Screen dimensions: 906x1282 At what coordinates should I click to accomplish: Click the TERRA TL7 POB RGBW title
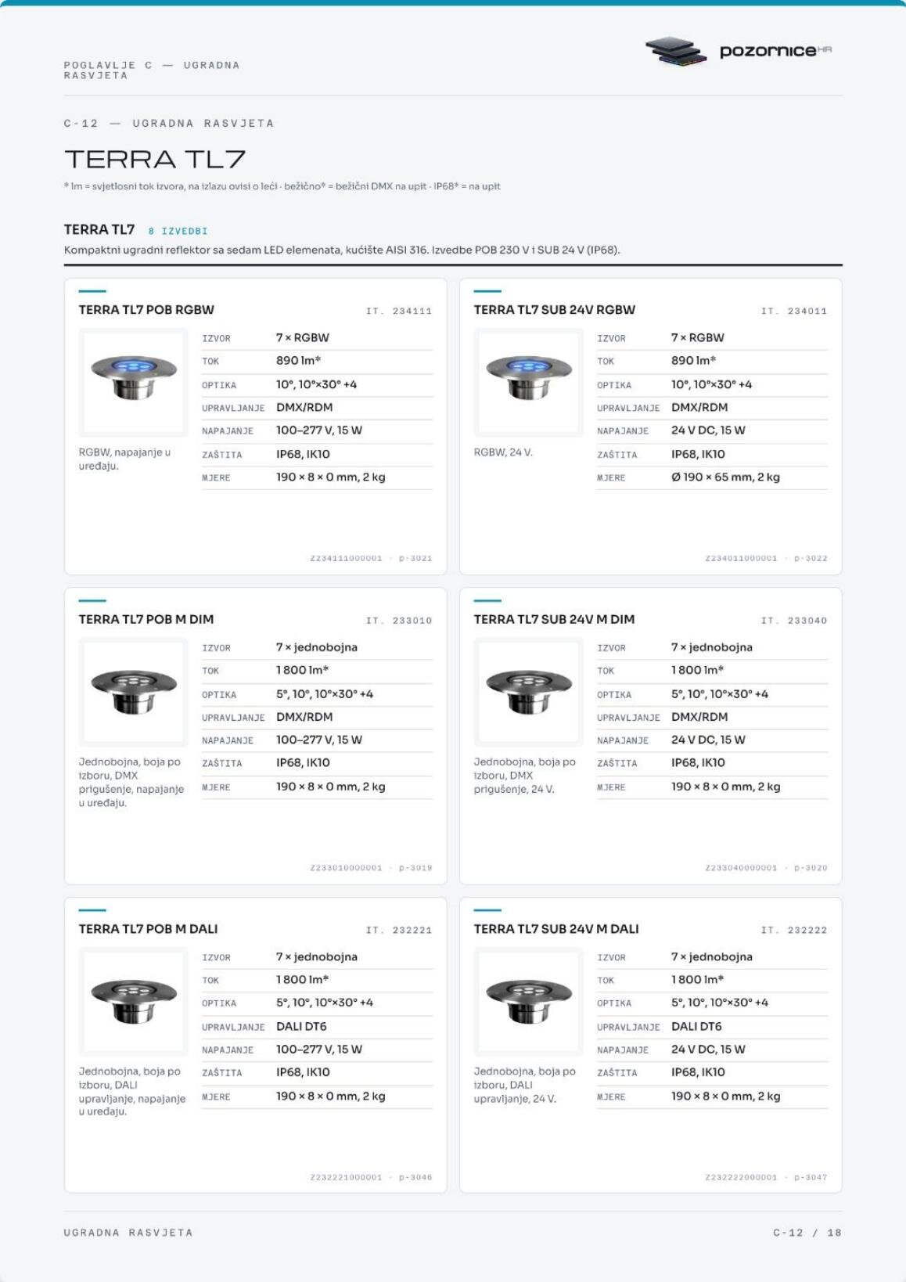(146, 310)
